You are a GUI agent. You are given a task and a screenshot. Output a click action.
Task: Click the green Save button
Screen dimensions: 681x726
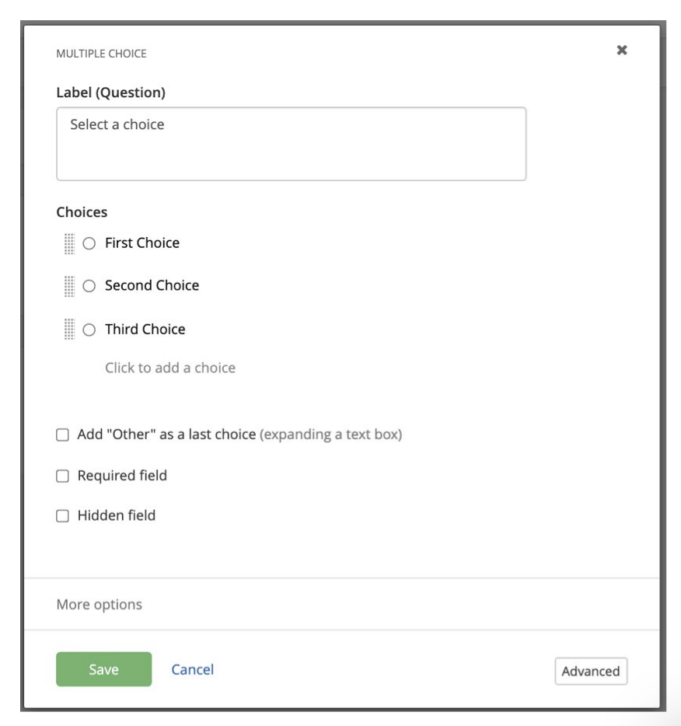103,669
